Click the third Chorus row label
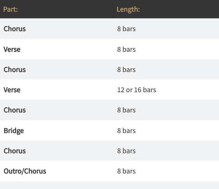Image resolution: width=219 pixels, height=189 pixels. [15, 110]
